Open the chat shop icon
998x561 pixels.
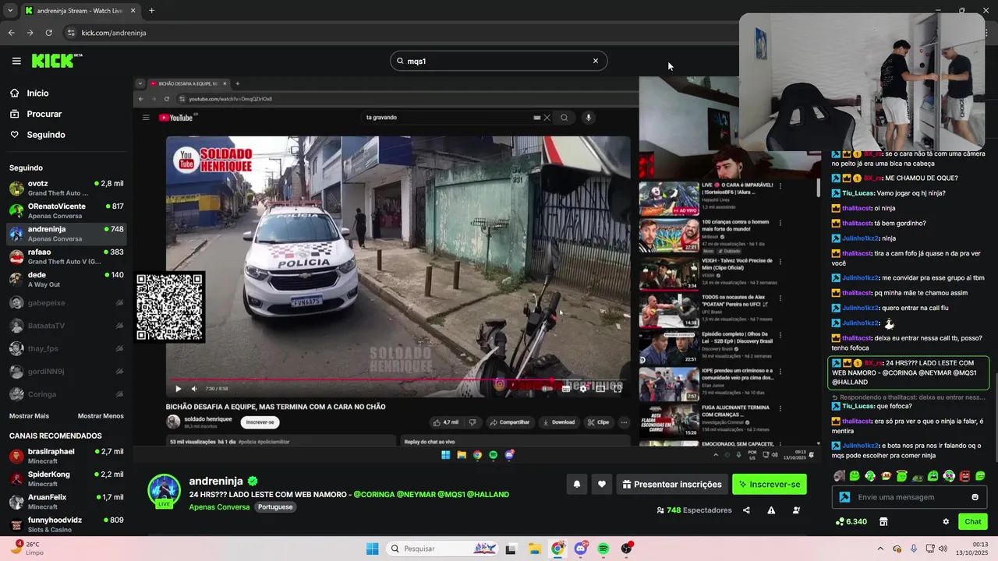pos(883,521)
